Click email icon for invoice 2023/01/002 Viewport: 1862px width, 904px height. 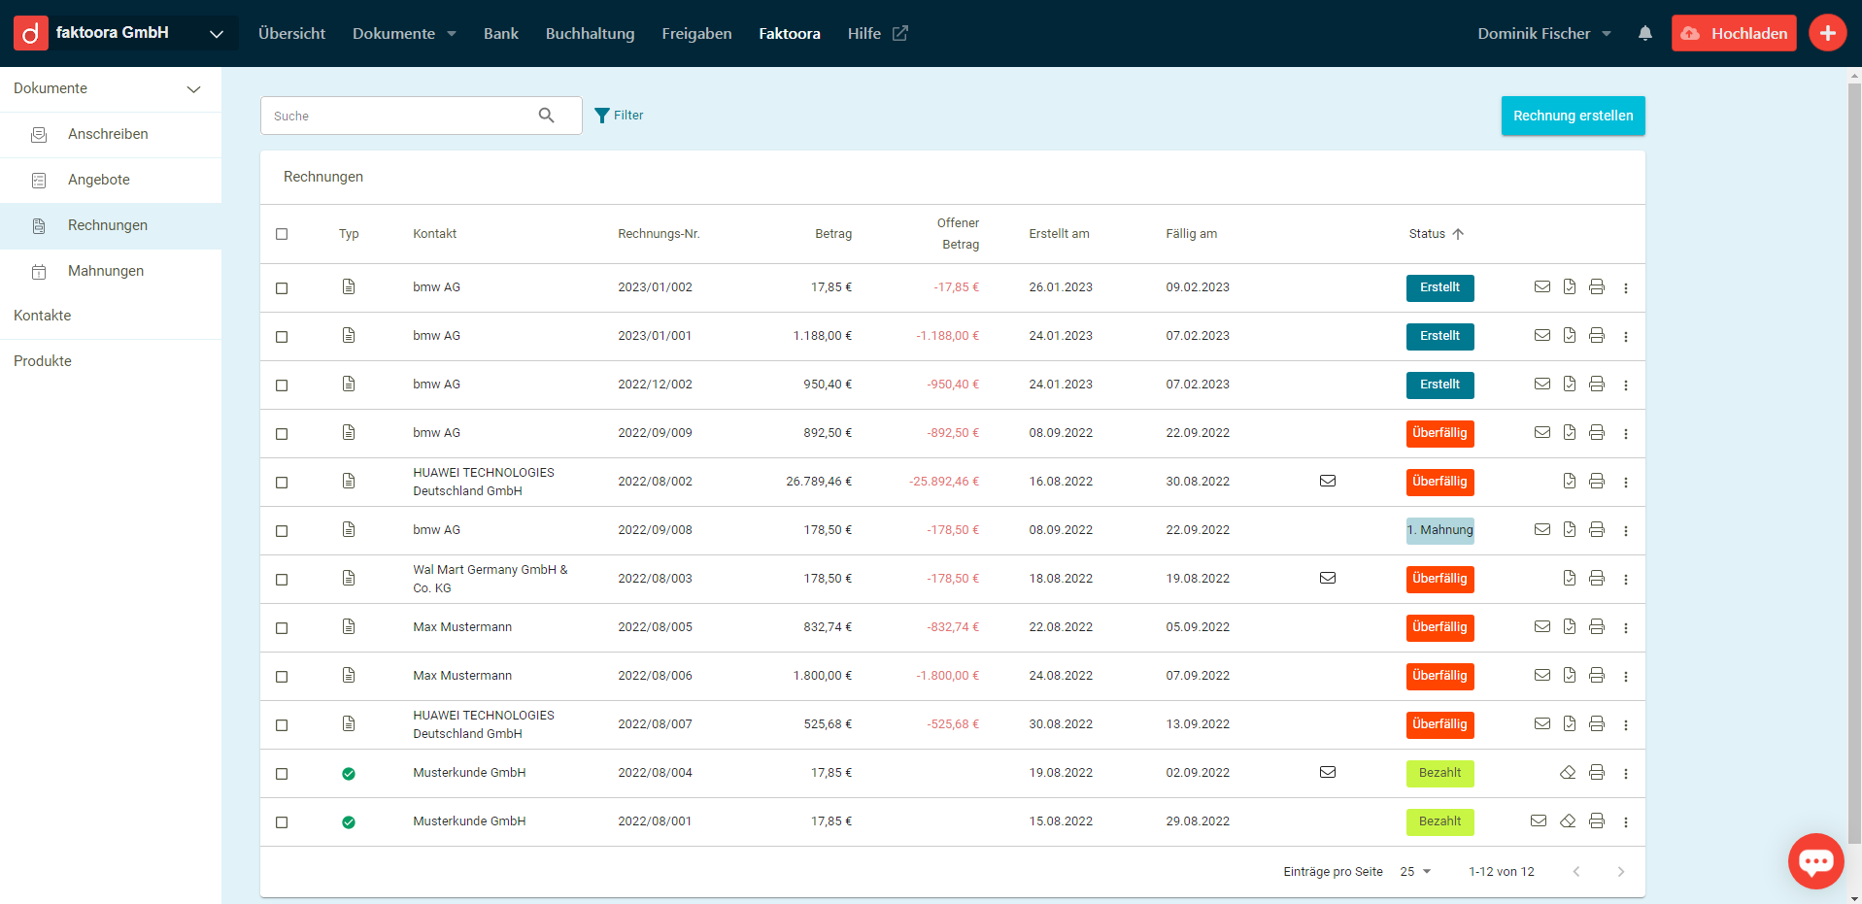coord(1541,287)
